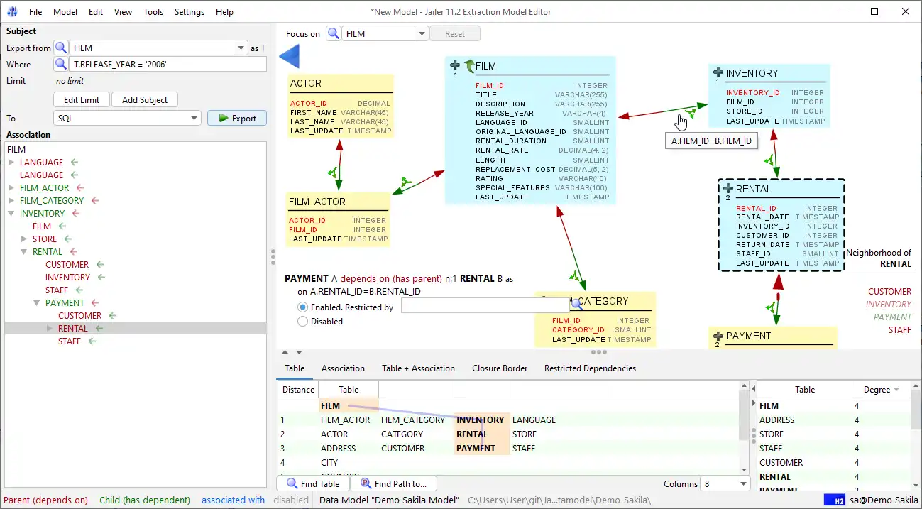Switch to the Closure Border tab
The width and height of the screenshot is (922, 509).
[x=500, y=368]
